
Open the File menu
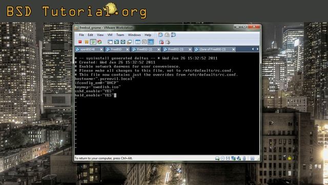pyautogui.click(x=81, y=35)
